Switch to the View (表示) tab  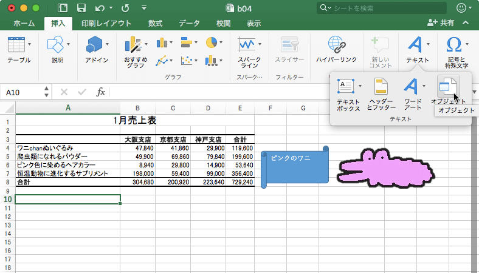click(254, 23)
